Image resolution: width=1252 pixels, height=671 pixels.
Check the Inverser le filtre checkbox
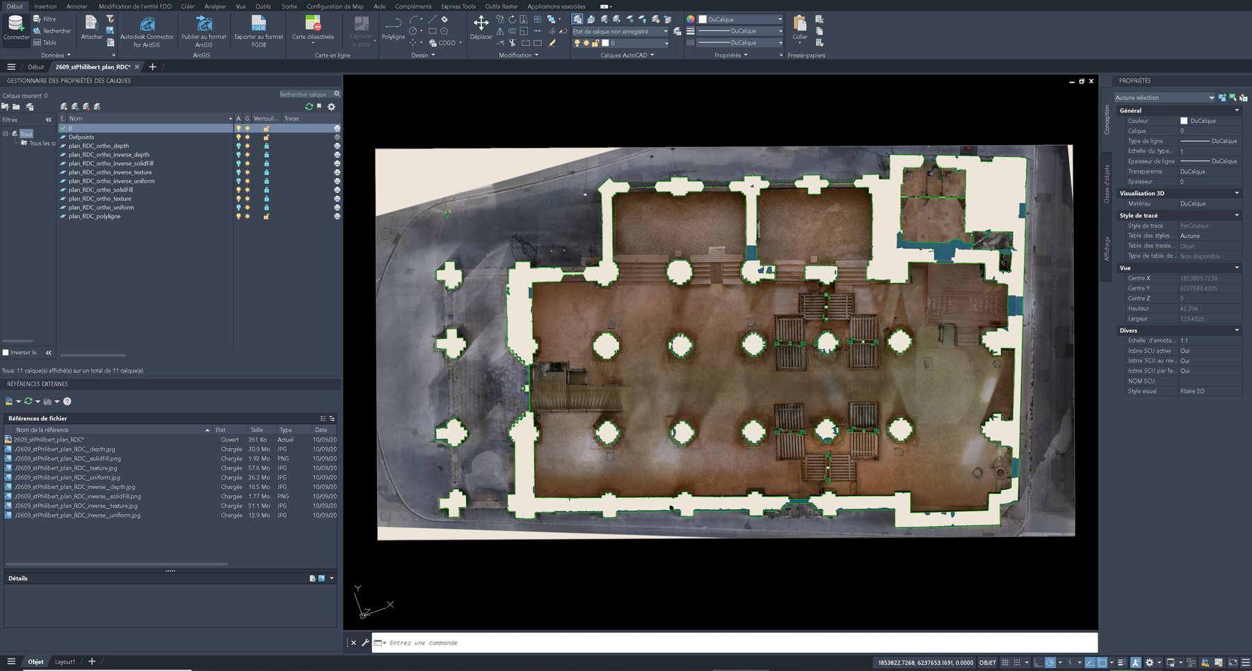click(x=6, y=352)
